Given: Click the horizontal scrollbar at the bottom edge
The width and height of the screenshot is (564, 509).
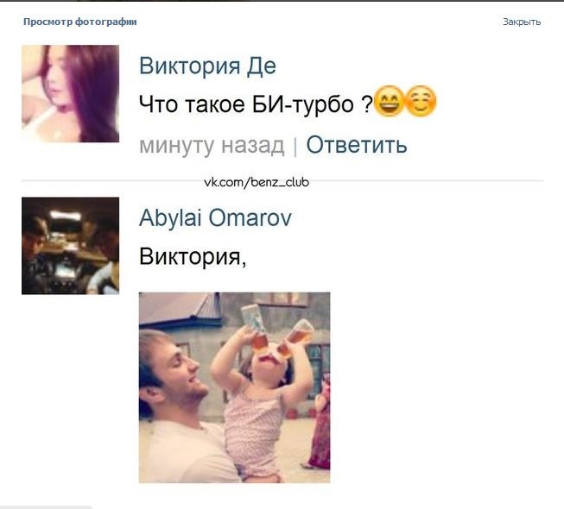Looking at the screenshot, I should coord(46,507).
